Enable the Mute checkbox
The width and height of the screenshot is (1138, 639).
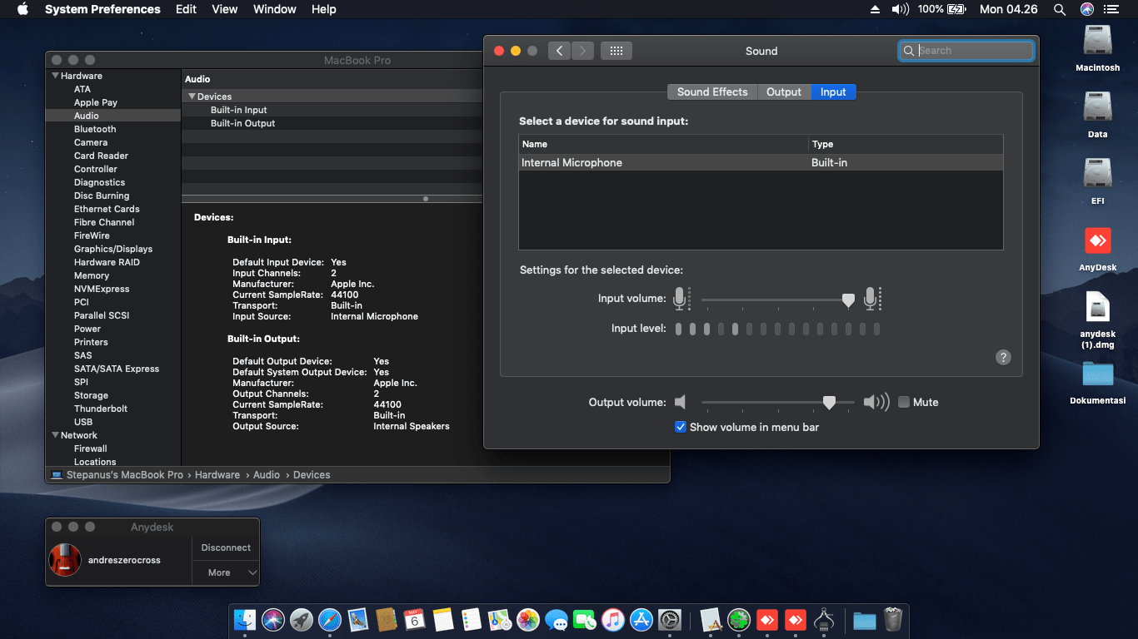pos(904,402)
